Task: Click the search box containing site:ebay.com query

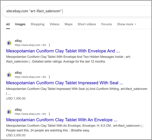Action: (77, 11)
